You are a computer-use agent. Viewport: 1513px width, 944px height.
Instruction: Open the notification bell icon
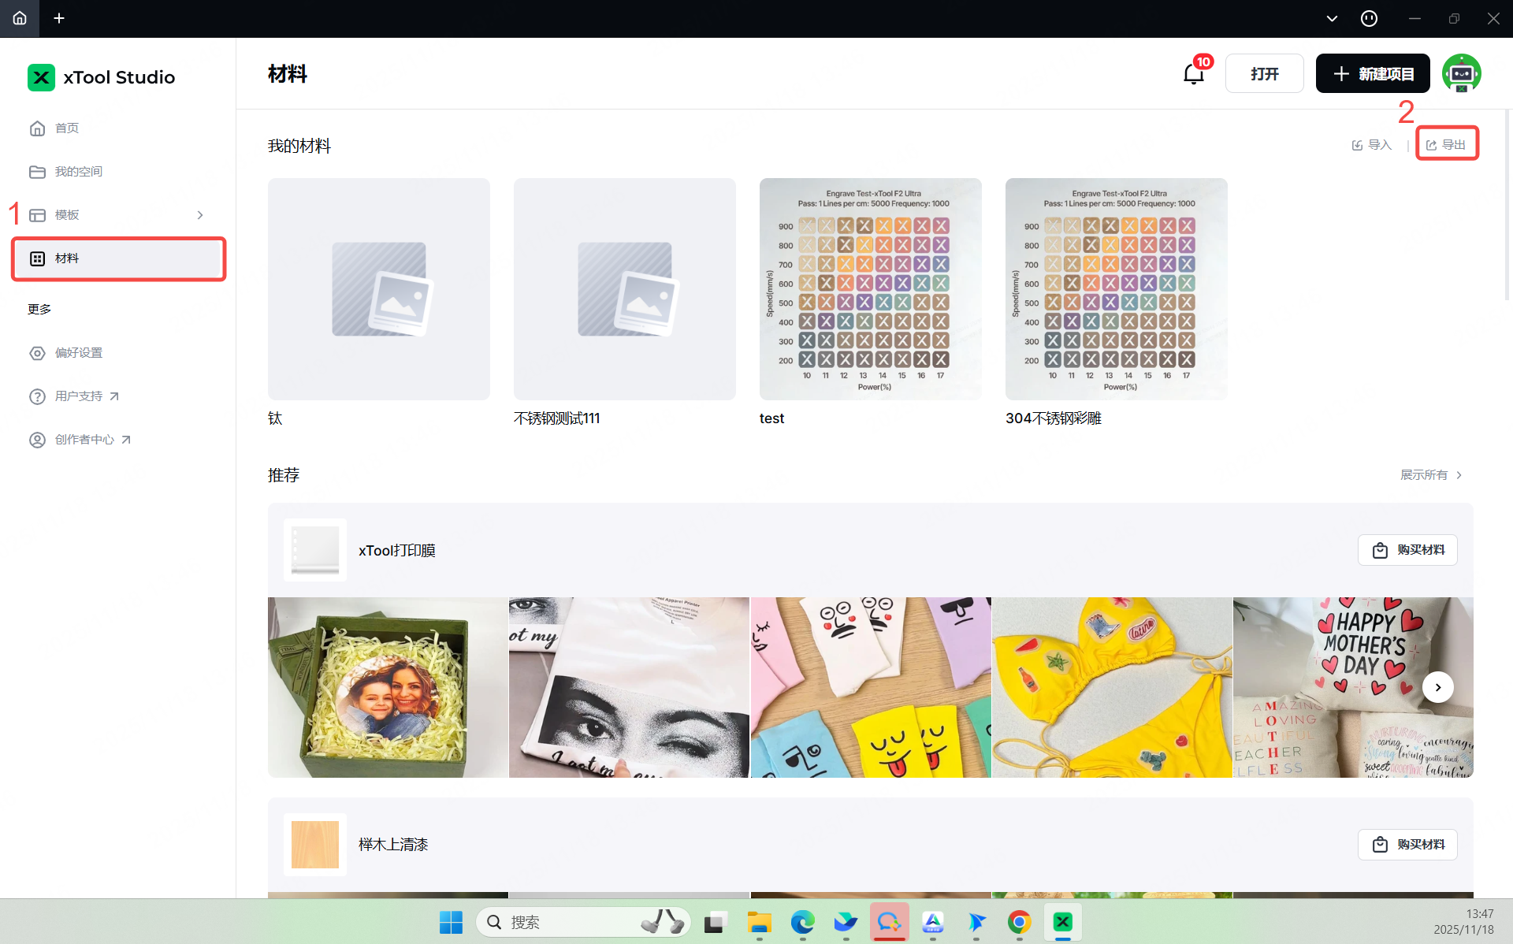pyautogui.click(x=1193, y=74)
